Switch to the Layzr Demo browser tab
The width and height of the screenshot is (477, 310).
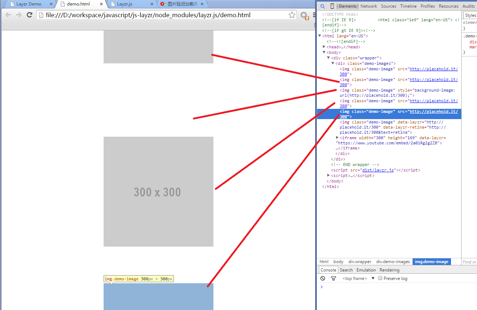pos(29,4)
